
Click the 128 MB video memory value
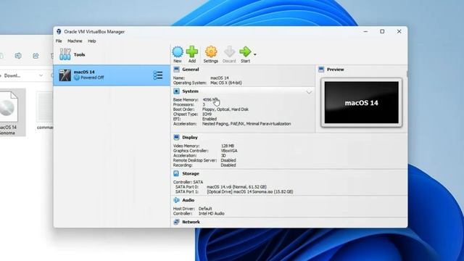pyautogui.click(x=228, y=146)
